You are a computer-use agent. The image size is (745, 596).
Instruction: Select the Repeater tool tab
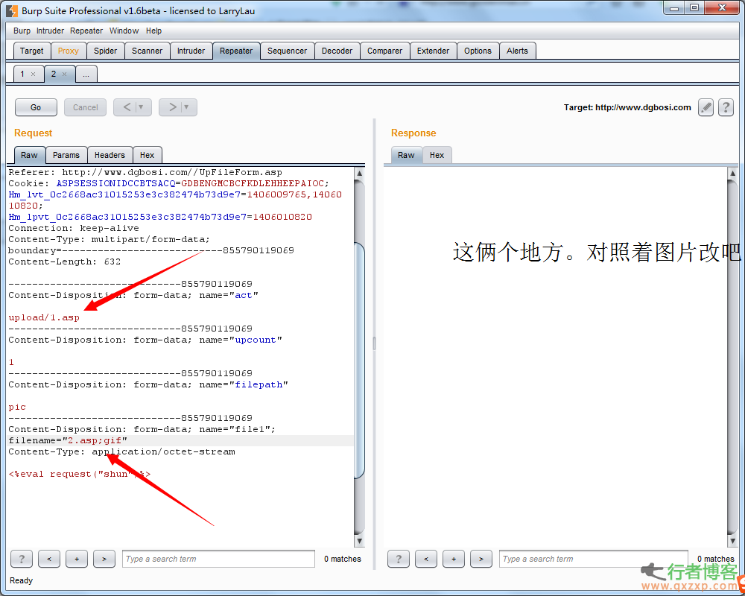(x=236, y=51)
